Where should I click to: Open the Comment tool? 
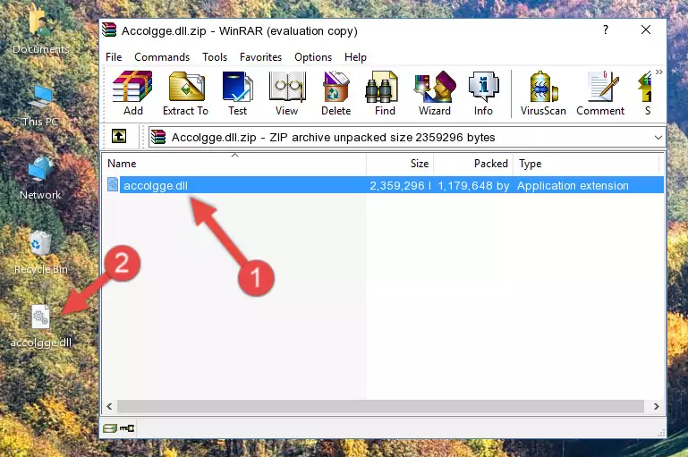(x=600, y=93)
